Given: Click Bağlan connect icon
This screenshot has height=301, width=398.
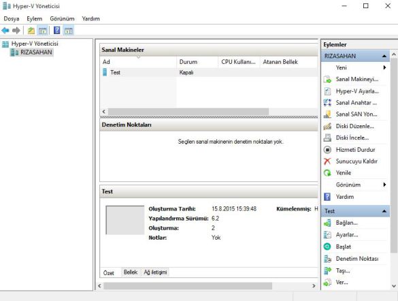Looking at the screenshot, I should click(327, 223).
